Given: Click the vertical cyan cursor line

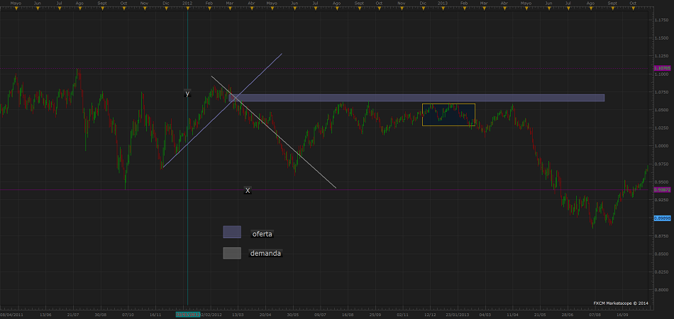Looking at the screenshot, I should pos(187,213).
